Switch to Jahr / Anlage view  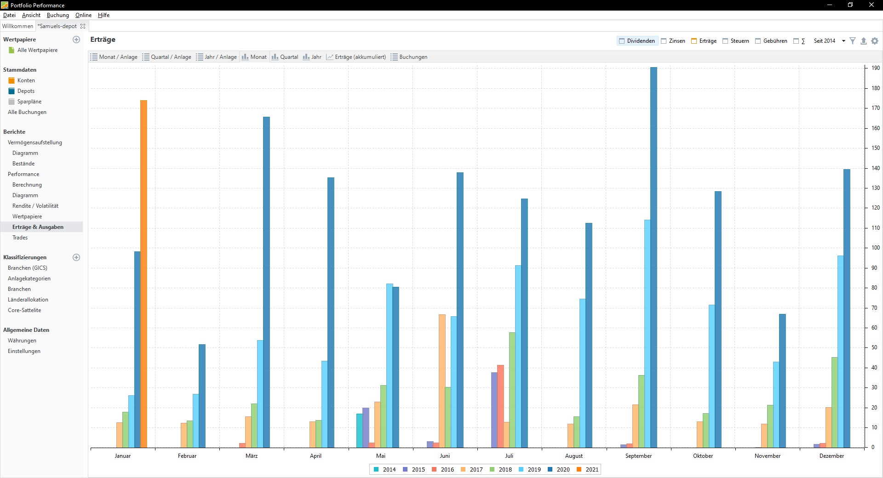(x=217, y=57)
